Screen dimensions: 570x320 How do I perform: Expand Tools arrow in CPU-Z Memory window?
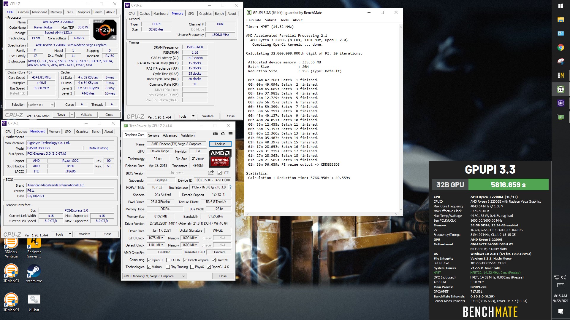pos(193,116)
